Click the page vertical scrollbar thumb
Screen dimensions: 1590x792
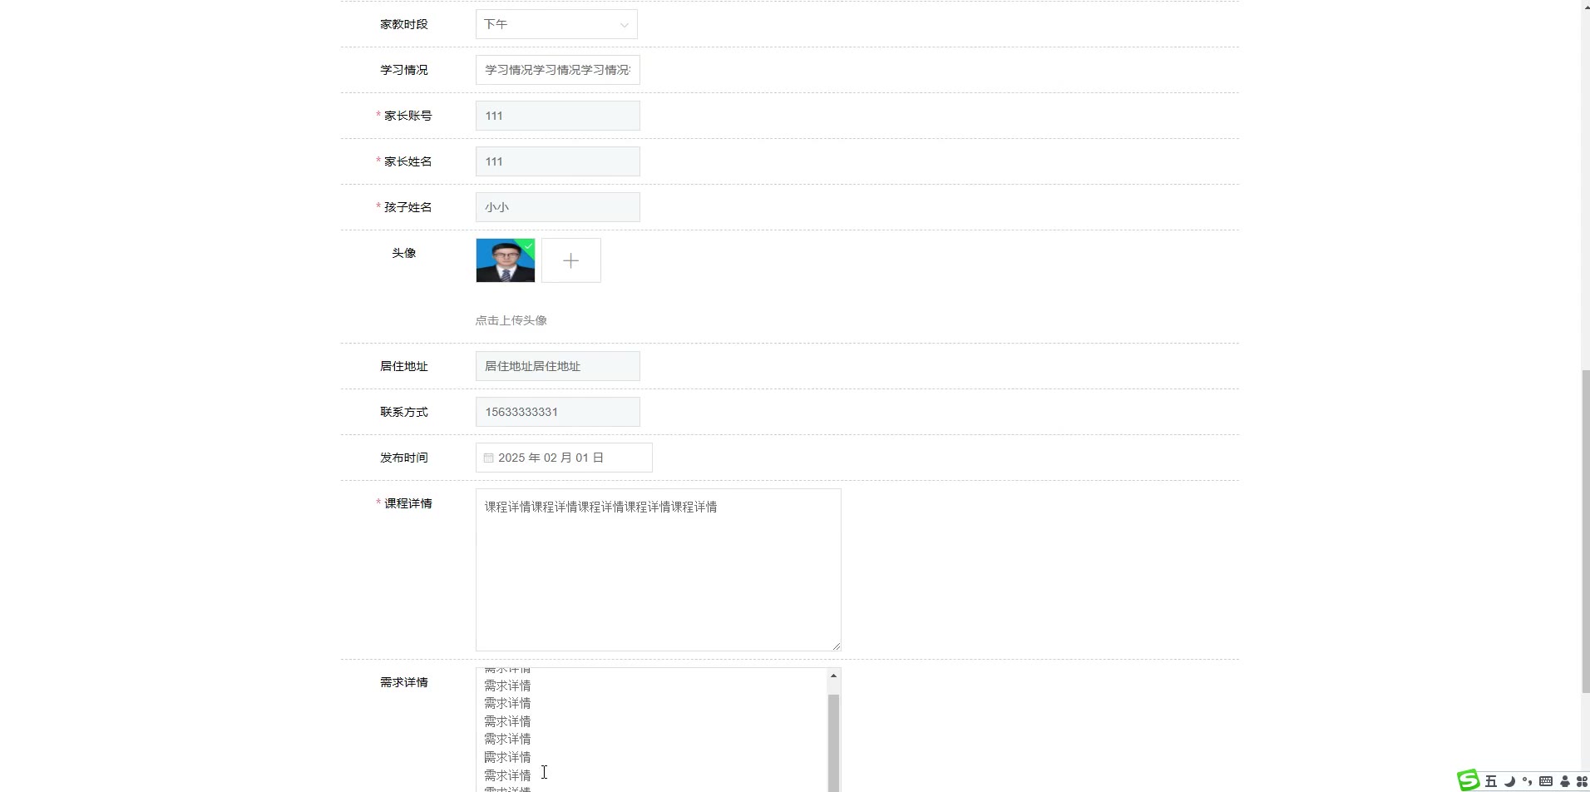point(1585,531)
